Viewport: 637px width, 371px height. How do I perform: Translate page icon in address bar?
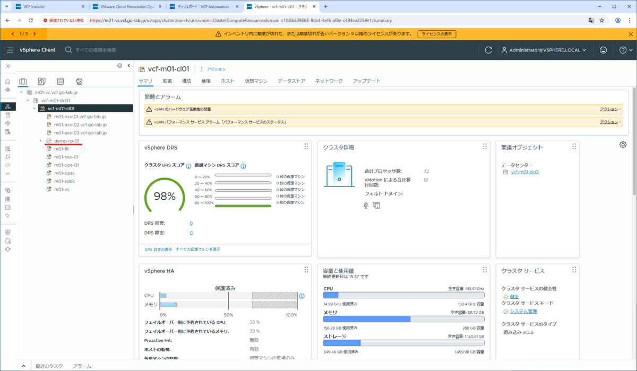pos(591,20)
